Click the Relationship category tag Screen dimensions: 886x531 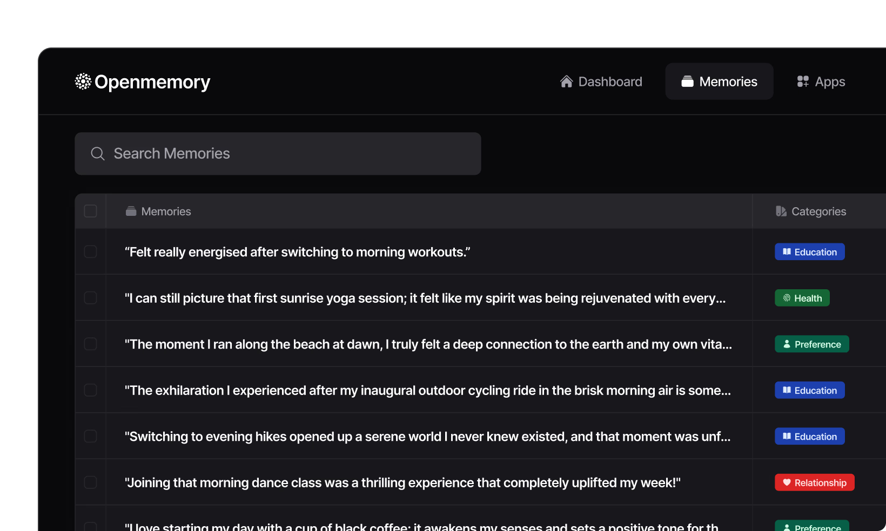(x=814, y=482)
